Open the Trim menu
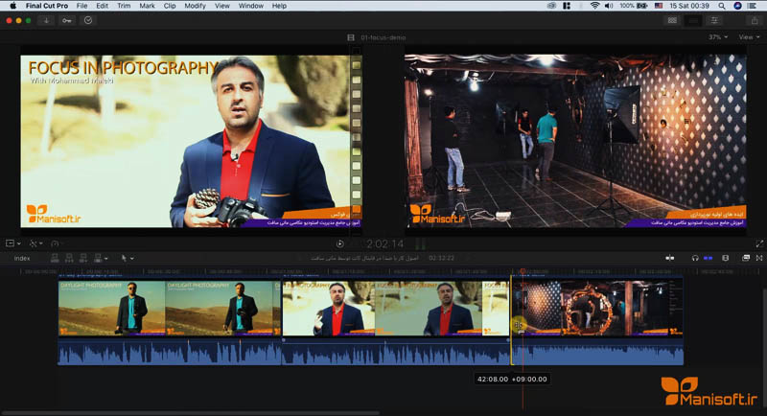767x416 pixels. point(124,6)
